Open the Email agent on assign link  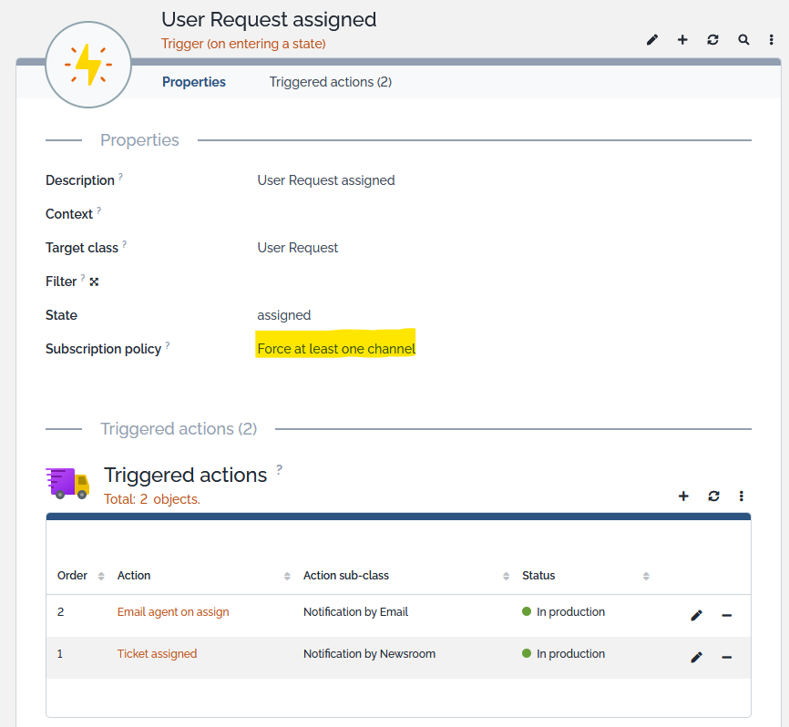[173, 612]
